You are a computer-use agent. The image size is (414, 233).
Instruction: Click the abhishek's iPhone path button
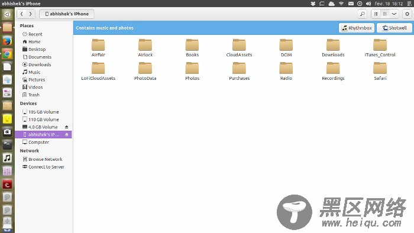(x=66, y=14)
